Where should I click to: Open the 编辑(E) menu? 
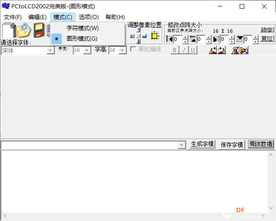coord(38,17)
